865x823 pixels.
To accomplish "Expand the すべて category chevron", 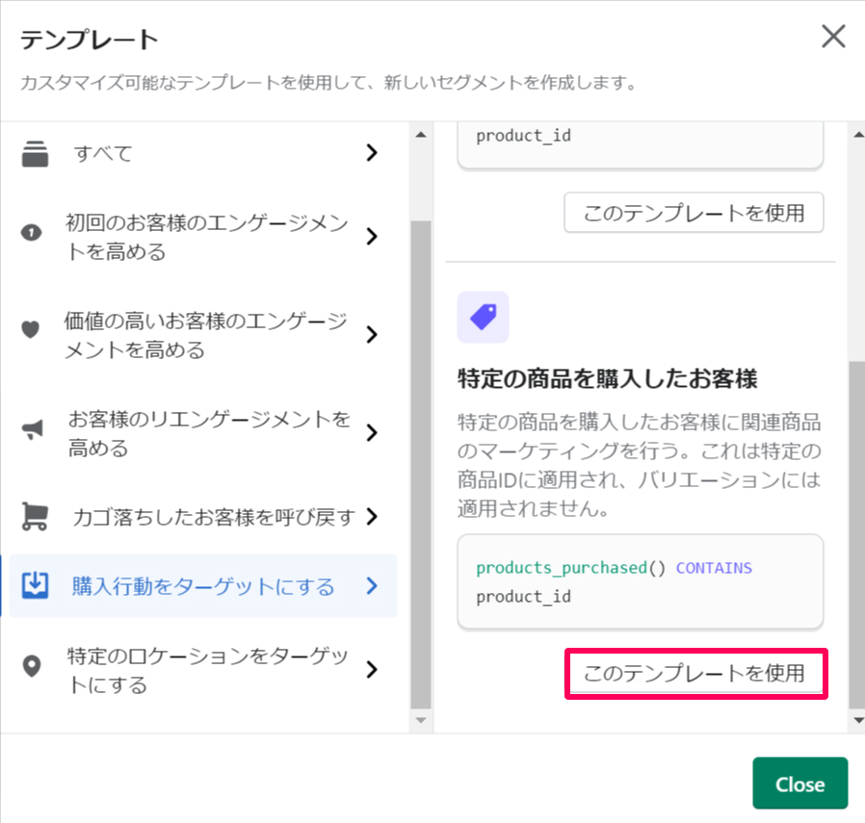I will coord(372,153).
